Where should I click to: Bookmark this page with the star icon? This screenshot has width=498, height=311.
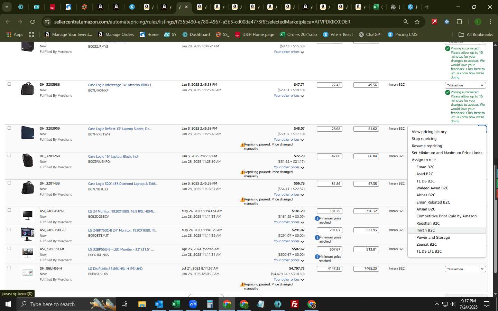pyautogui.click(x=417, y=22)
